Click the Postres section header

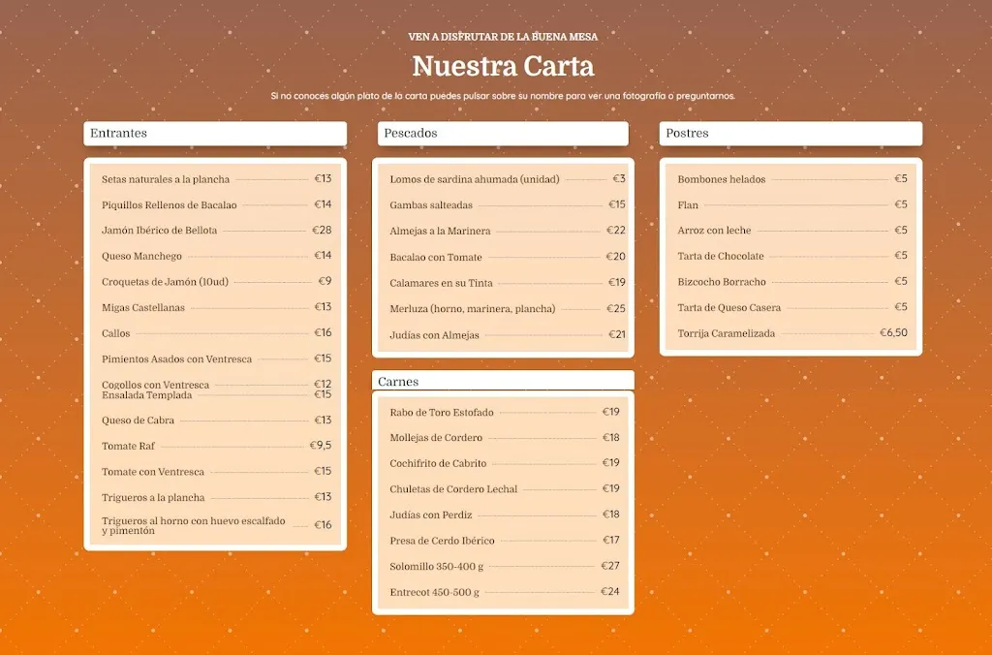(686, 133)
